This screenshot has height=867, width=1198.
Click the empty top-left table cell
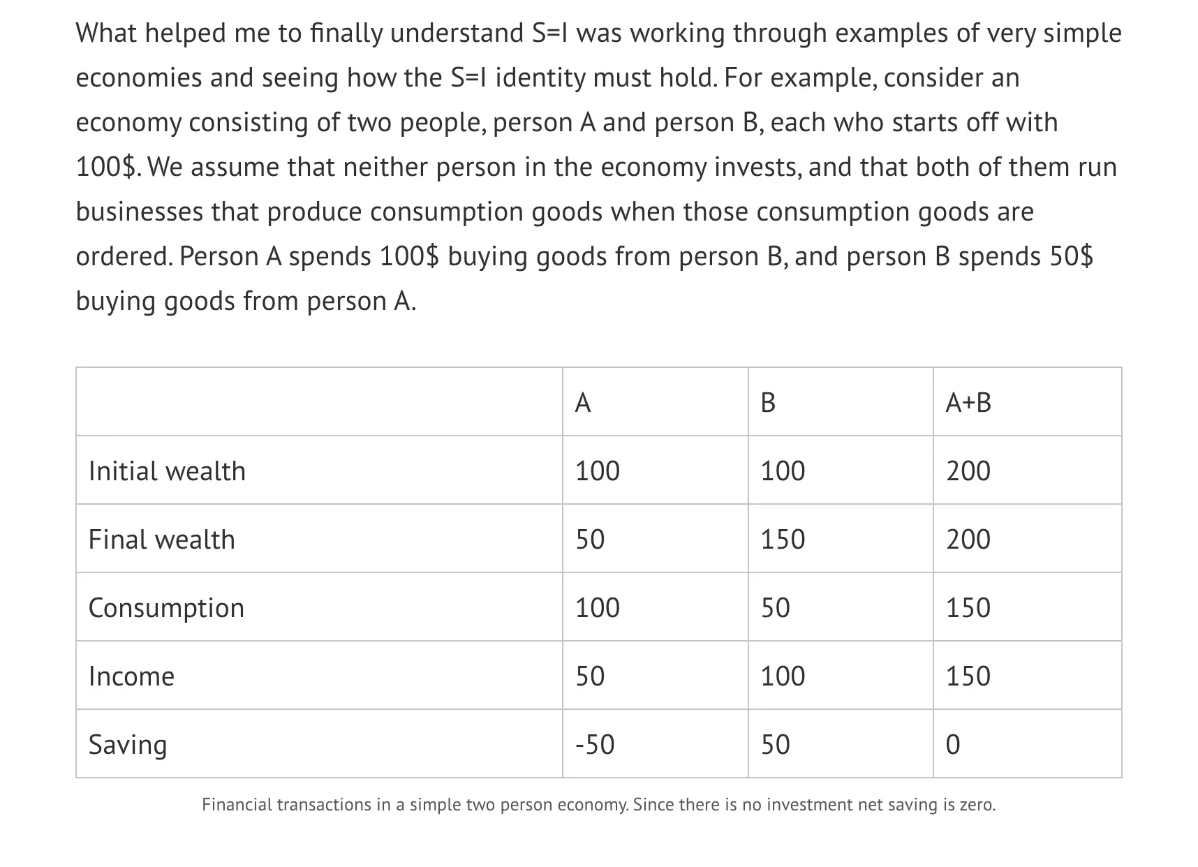click(x=319, y=402)
